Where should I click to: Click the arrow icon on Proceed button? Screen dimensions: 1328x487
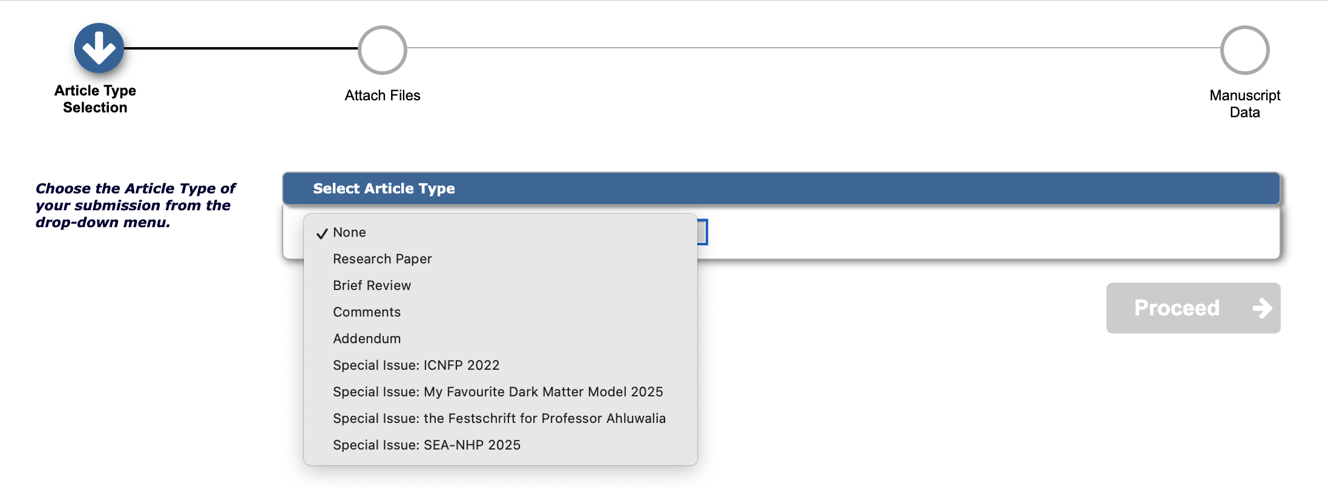pyautogui.click(x=1262, y=308)
